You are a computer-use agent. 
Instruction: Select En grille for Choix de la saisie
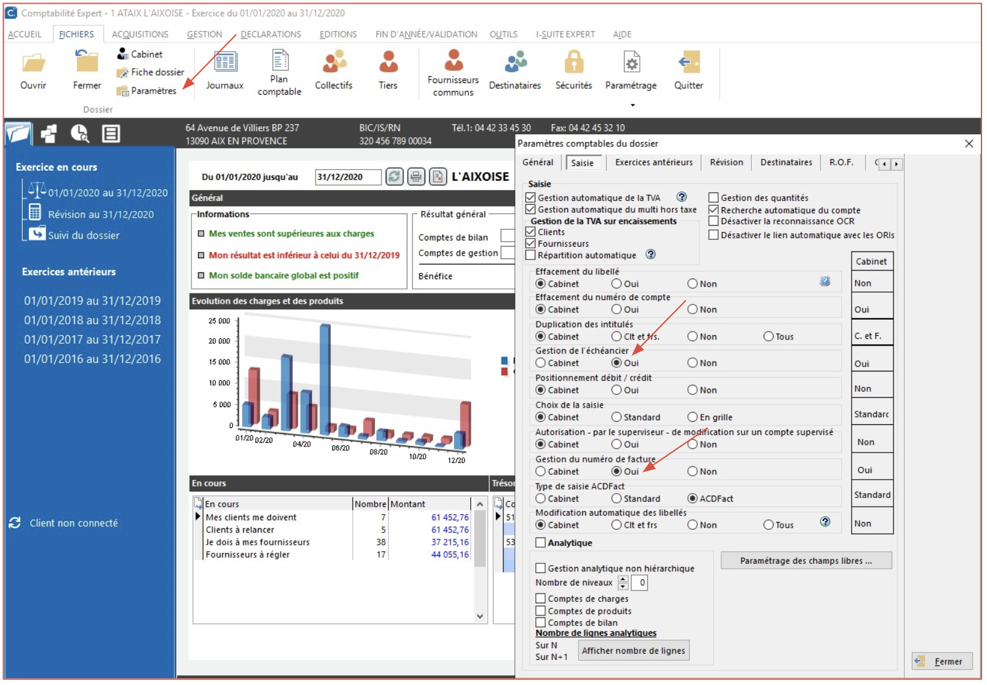pos(692,417)
